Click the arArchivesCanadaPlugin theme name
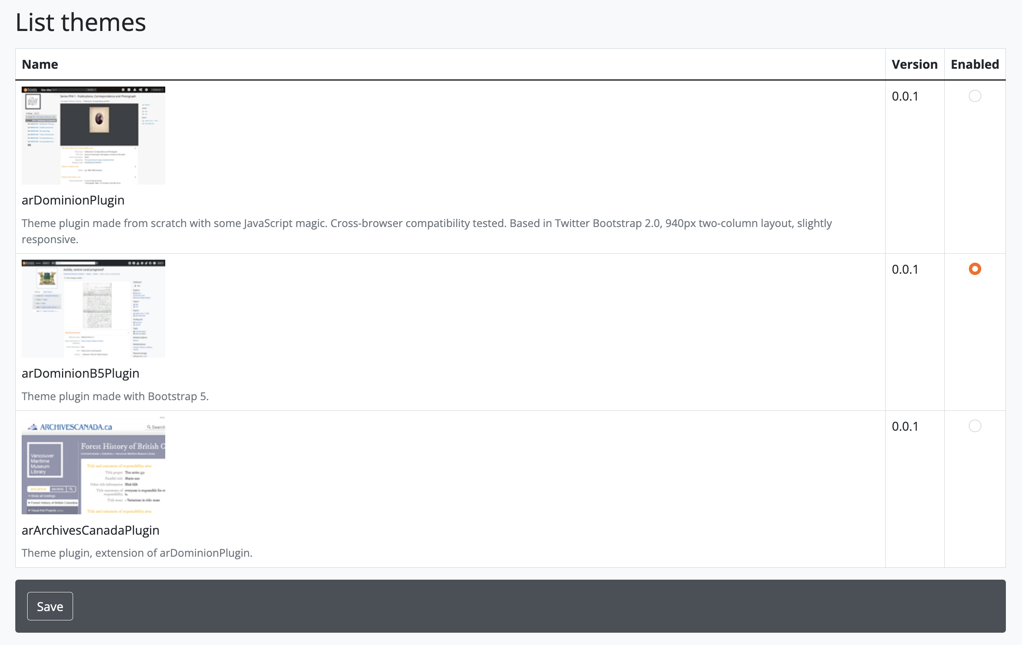Screen dimensions: 1022x645 [x=90, y=530]
